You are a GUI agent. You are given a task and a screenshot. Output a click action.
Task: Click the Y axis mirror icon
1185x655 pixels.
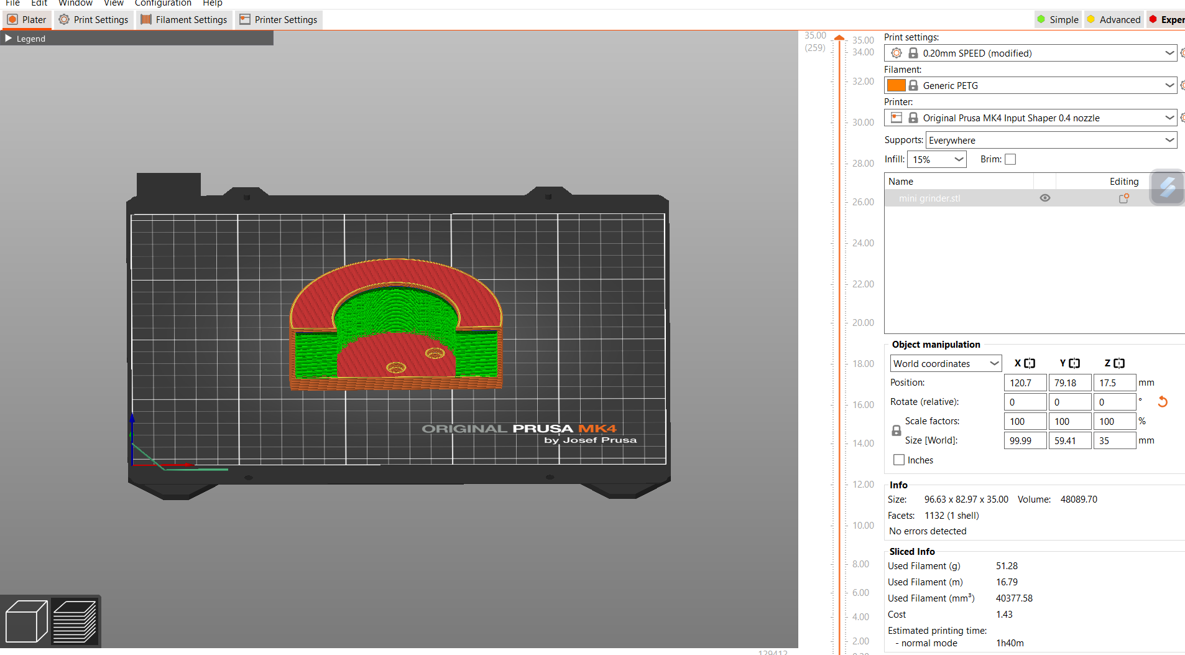click(1074, 363)
